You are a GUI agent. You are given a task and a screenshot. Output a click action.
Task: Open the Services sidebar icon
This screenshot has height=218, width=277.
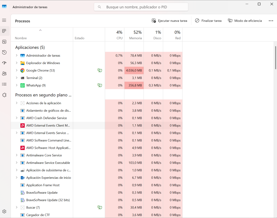(4, 95)
